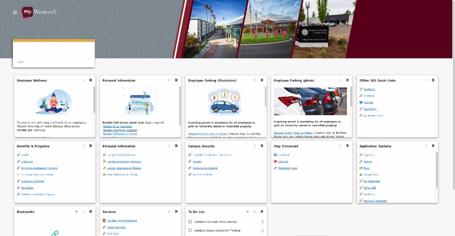Image resolution: width=455 pixels, height=236 pixels.
Task: Click the parked cars photo
Action: pos(310,101)
